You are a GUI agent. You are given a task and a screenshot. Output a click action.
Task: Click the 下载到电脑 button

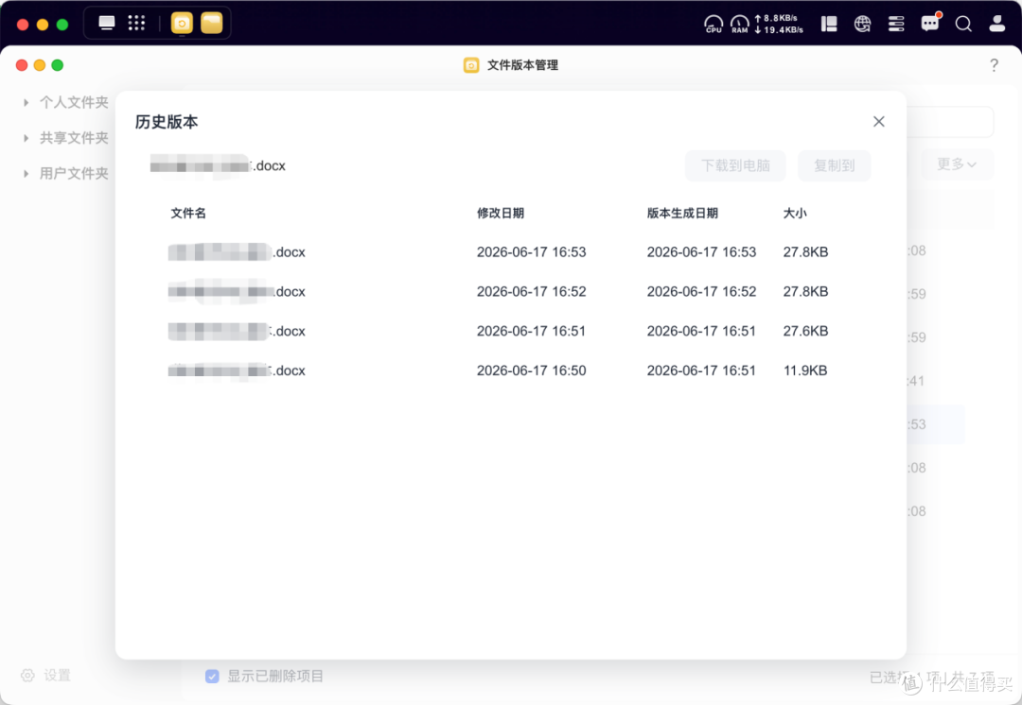coord(735,166)
